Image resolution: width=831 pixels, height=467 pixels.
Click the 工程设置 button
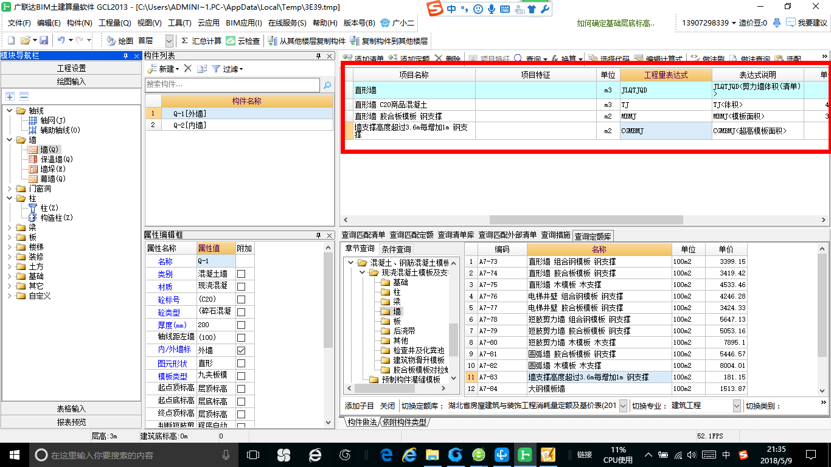71,68
